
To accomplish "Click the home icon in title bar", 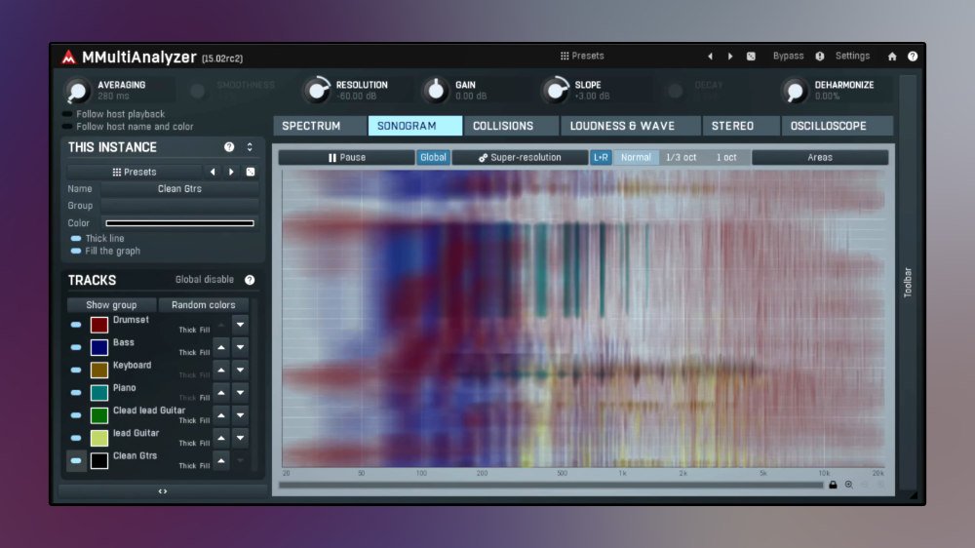I will (x=891, y=57).
